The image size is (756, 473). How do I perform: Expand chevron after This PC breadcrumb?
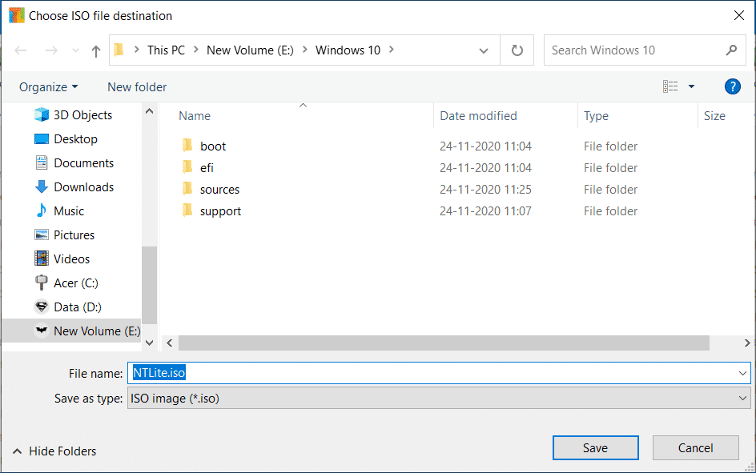click(195, 49)
